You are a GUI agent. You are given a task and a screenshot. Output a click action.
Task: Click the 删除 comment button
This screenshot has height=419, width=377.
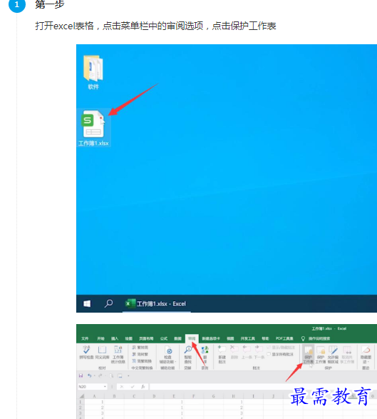point(234,352)
